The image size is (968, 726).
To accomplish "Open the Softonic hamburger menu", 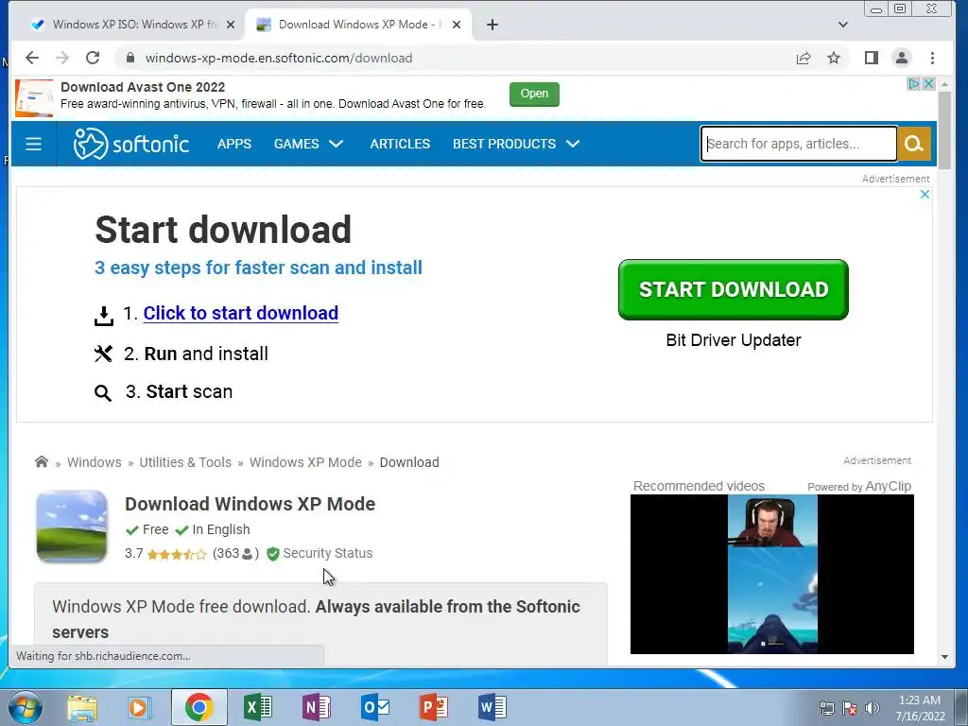I will [x=33, y=144].
